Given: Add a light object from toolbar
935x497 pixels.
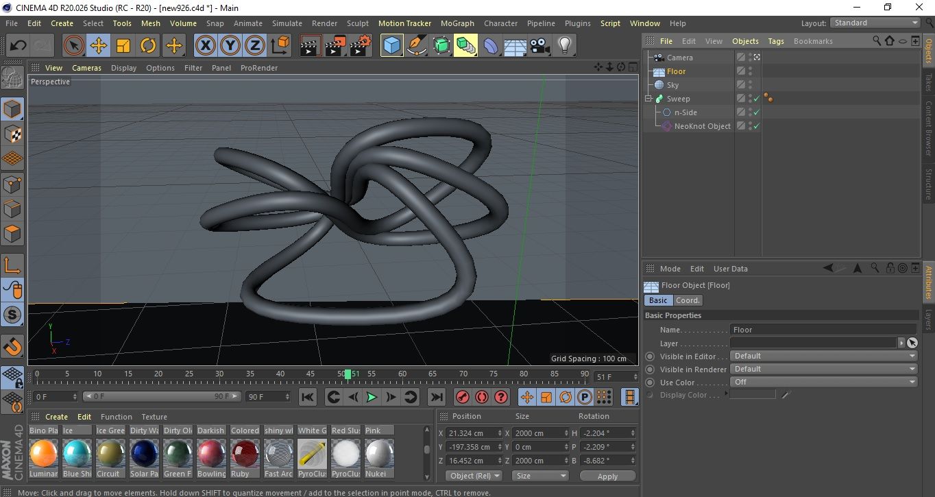Looking at the screenshot, I should [x=564, y=46].
